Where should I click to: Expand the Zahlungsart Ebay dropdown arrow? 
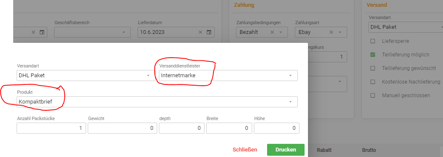[340, 32]
